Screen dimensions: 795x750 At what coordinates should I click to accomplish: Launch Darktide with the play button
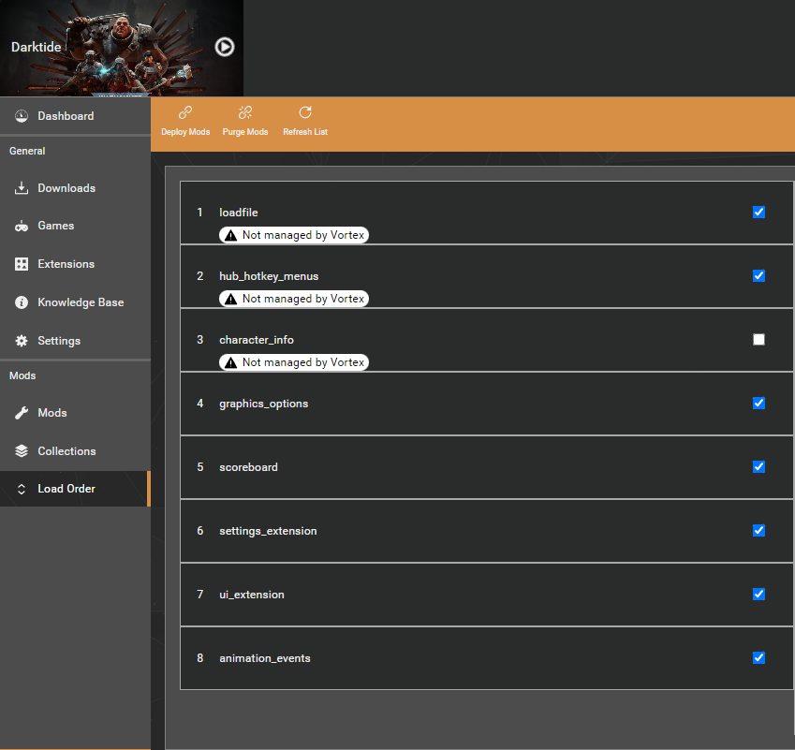coord(224,47)
